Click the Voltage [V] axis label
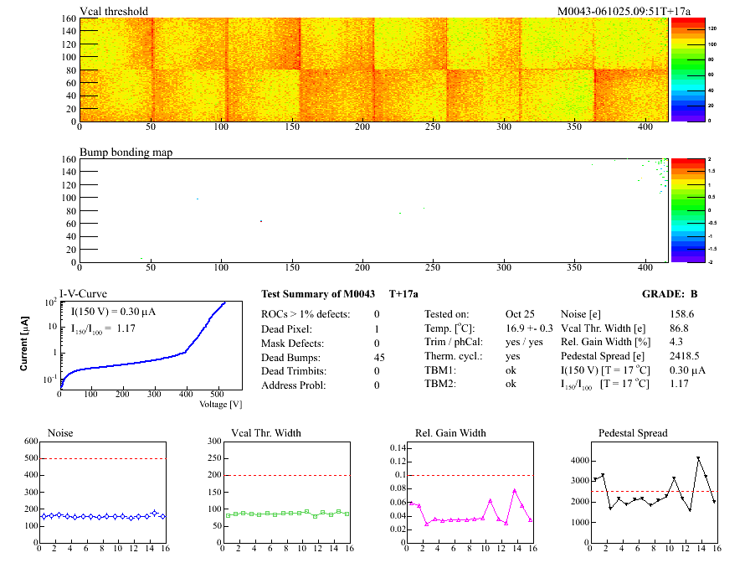This screenshot has height=563, width=750. click(220, 404)
